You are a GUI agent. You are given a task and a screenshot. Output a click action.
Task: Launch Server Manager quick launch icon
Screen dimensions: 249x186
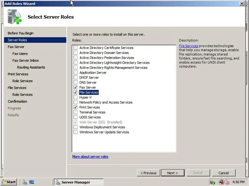[x=25, y=182]
